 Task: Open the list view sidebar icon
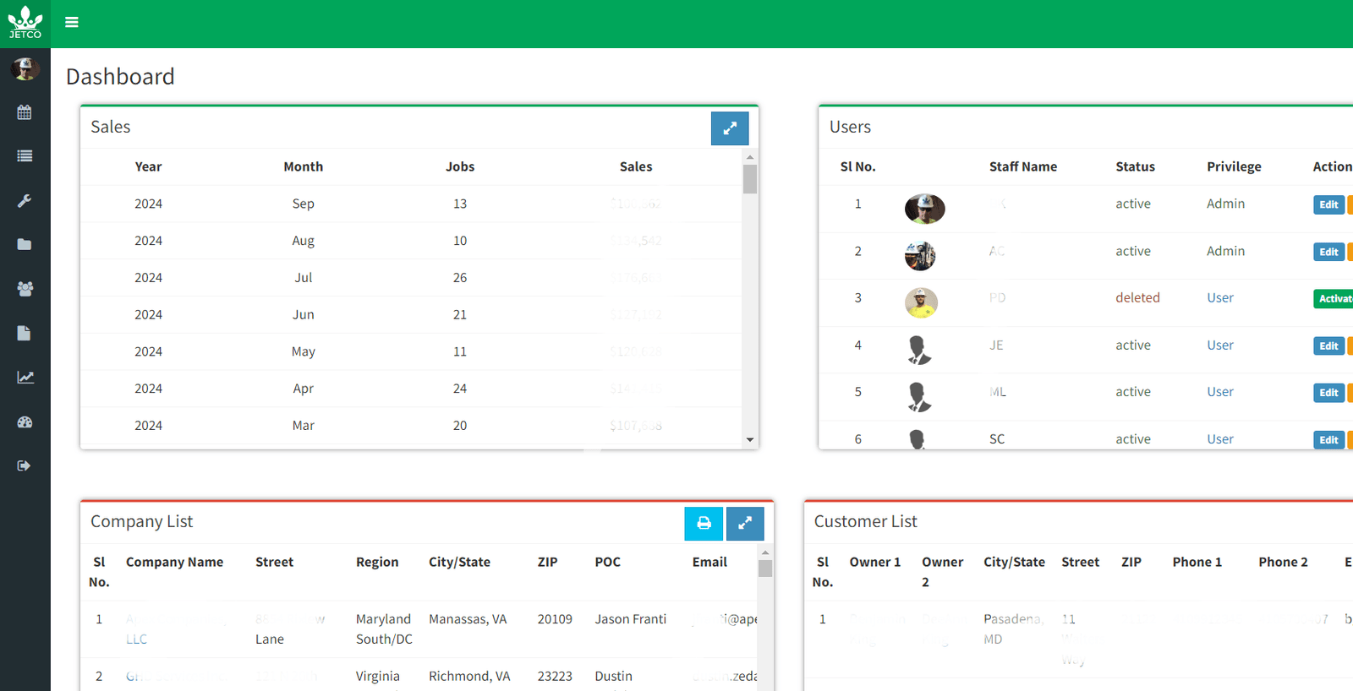click(25, 156)
